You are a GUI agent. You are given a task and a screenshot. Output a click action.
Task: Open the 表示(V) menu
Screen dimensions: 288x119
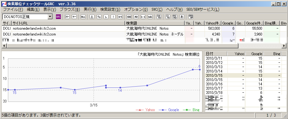[50, 9]
